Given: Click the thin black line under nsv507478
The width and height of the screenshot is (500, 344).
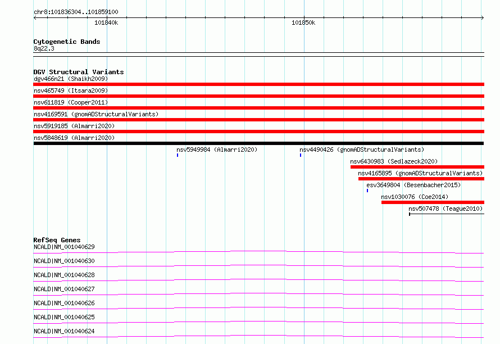Looking at the screenshot, I should pyautogui.click(x=447, y=214).
